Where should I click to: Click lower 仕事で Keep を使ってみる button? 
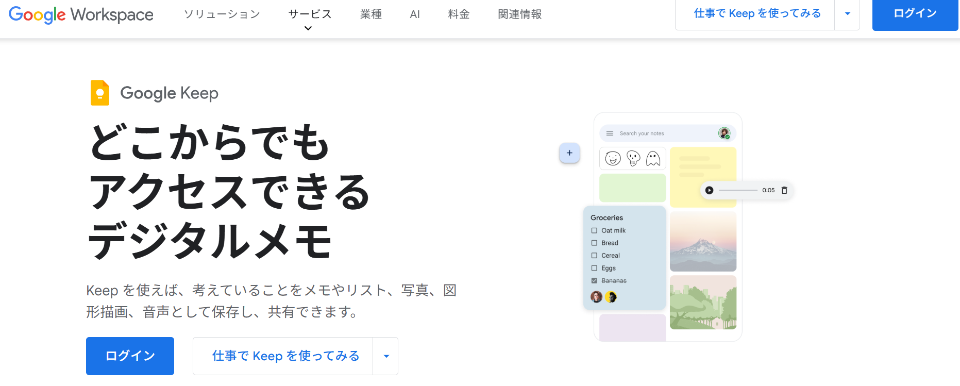coord(283,356)
